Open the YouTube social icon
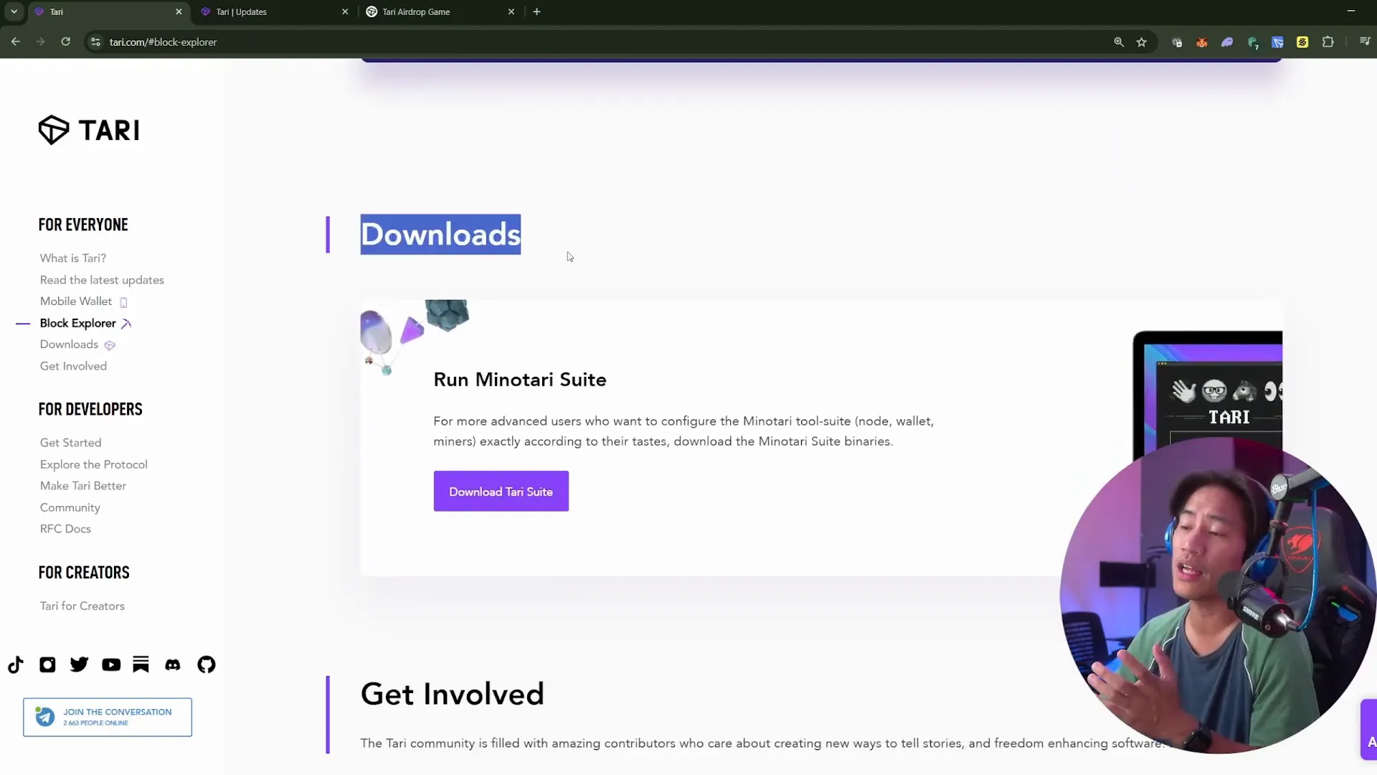The height and width of the screenshot is (775, 1377). pyautogui.click(x=111, y=664)
